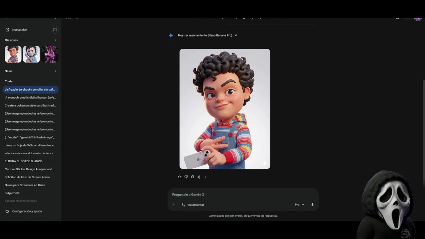Screen dimensions: 425x239
Task: Open temporary chat dashed-square icon
Action: coord(55,30)
